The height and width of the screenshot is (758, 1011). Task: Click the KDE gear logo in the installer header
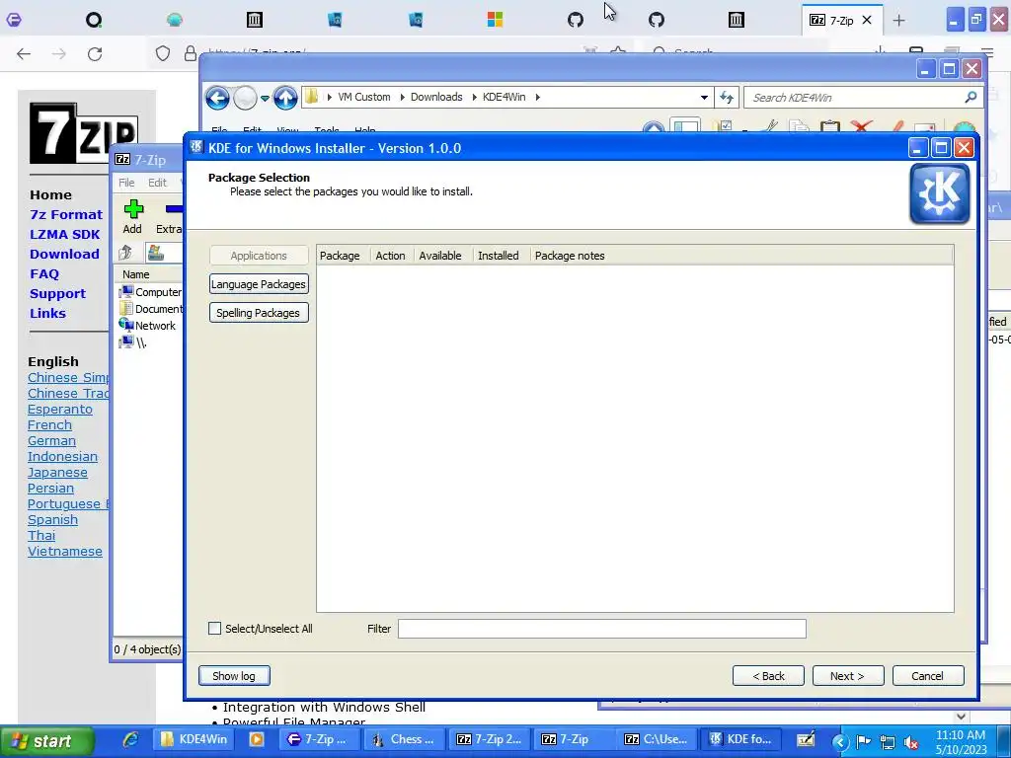tap(940, 193)
